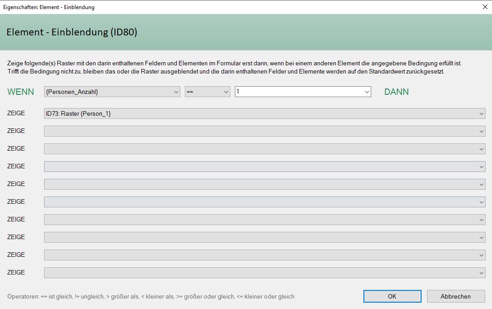Click the eighth ZEIGE dropdown
The width and height of the screenshot is (492, 309).
point(264,237)
